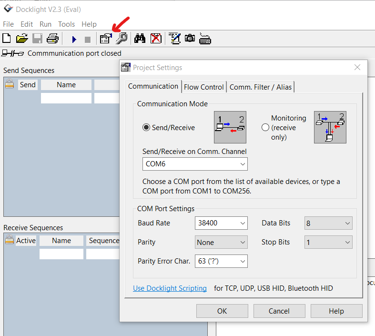Open the Tools menu
The width and height of the screenshot is (375, 336).
(x=67, y=24)
